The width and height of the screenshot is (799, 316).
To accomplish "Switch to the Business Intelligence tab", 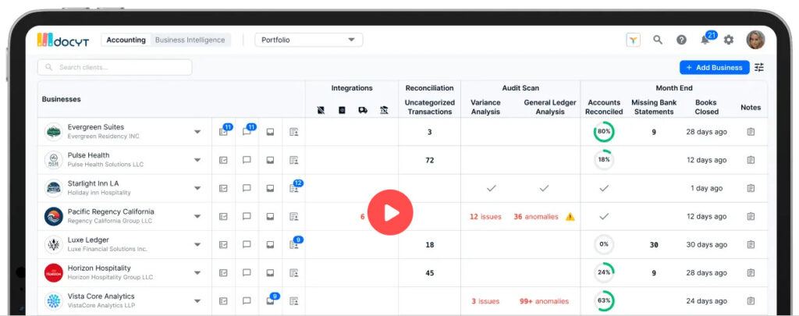I will click(x=190, y=40).
